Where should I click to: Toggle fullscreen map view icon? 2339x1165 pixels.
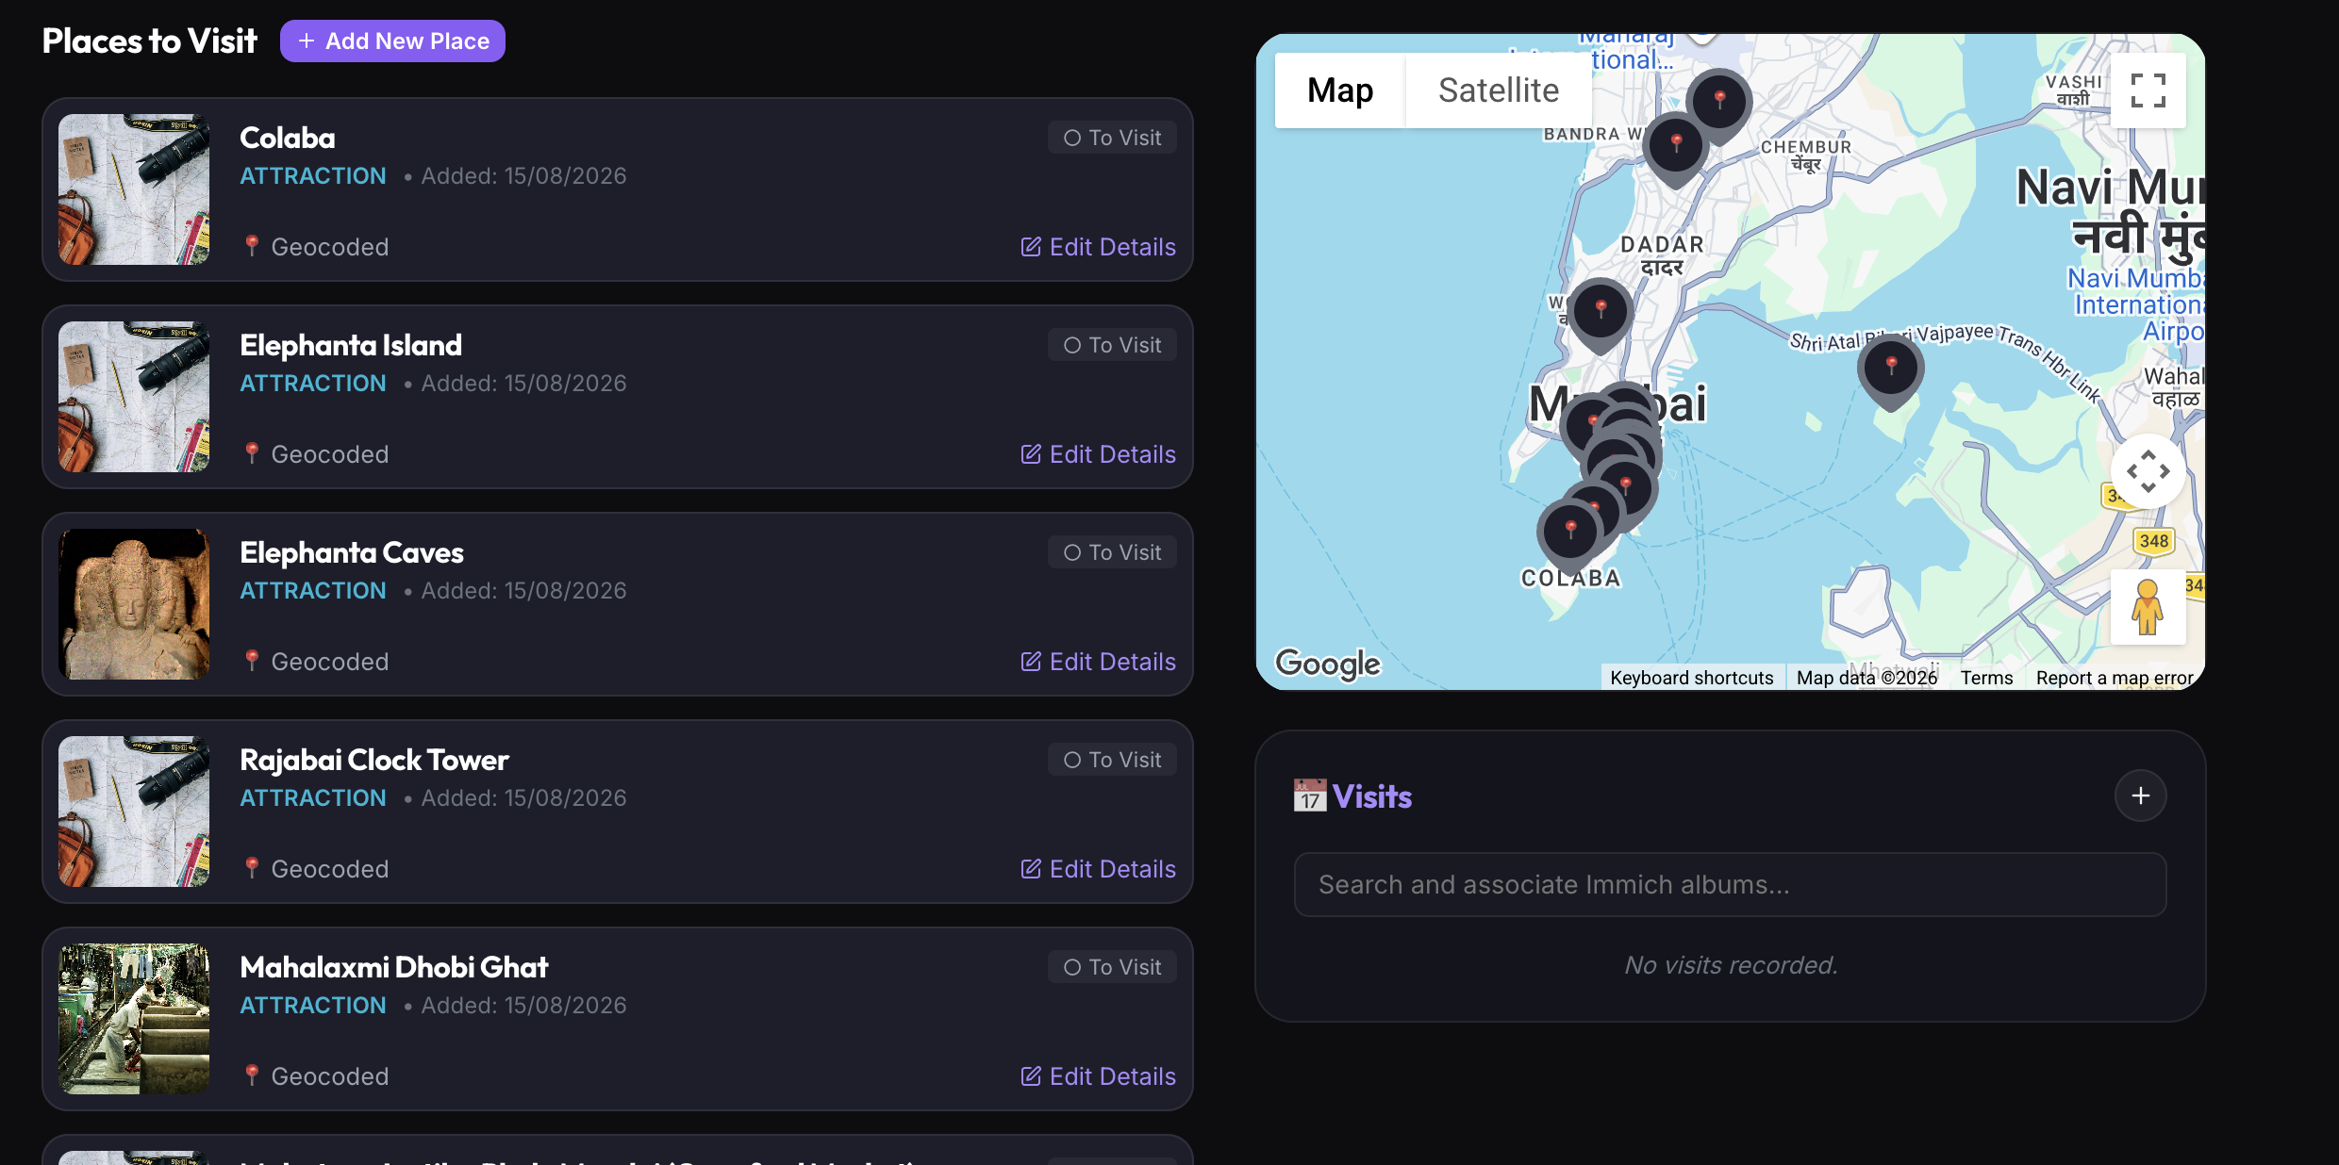pos(2148,90)
